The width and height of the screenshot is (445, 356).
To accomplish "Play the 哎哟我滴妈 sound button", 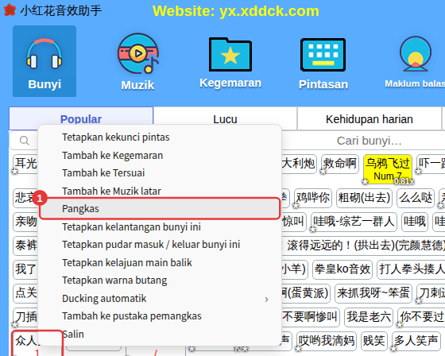I will [x=327, y=340].
